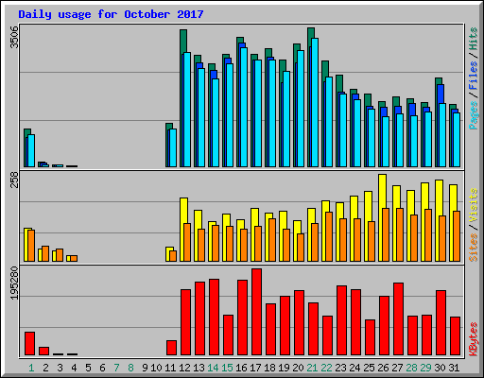The image size is (484, 378).
Task: Click day 18 on the x-axis
Action: pyautogui.click(x=269, y=368)
